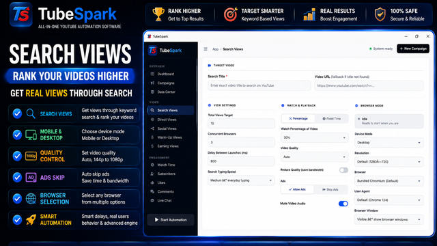Image resolution: width=437 pixels, height=246 pixels.
Task: Click into the Video URL field
Action: (369, 85)
